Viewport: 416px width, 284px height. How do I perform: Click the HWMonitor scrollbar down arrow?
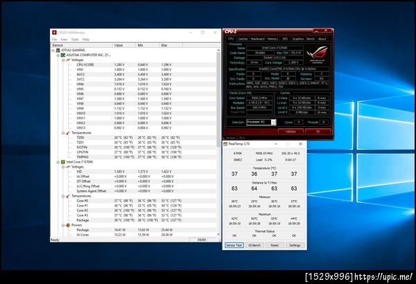click(218, 234)
